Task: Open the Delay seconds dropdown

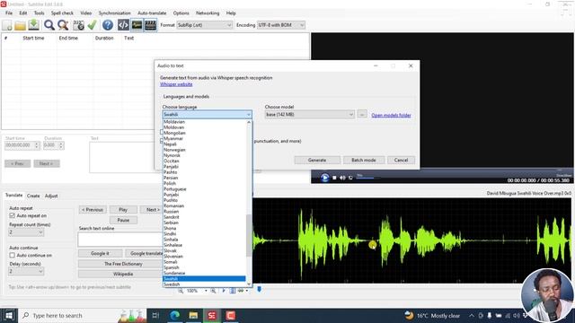Action: click(x=26, y=271)
